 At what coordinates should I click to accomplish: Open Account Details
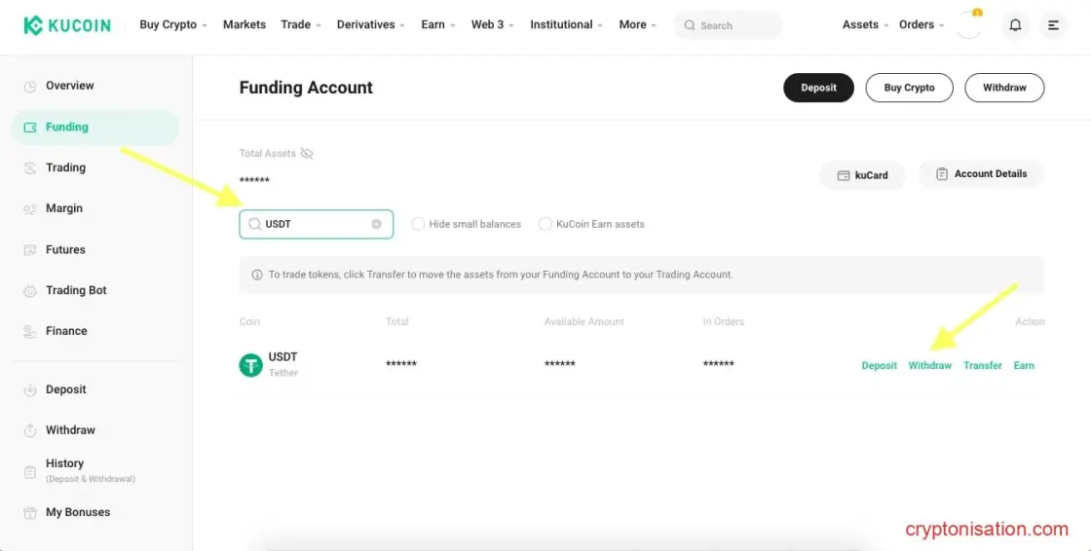[981, 174]
